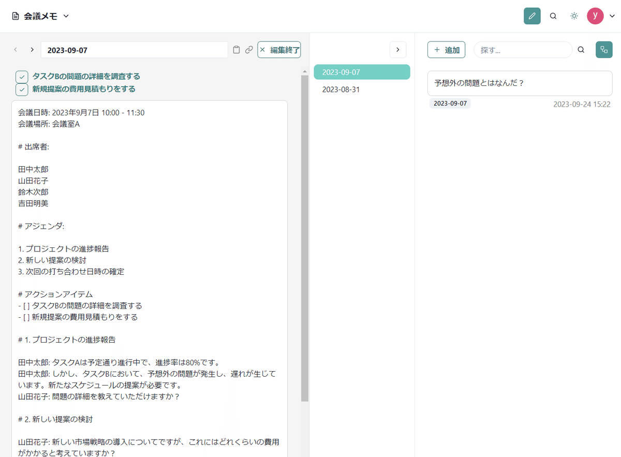Click the heading # アクションアイテム
This screenshot has width=621, height=457.
(x=55, y=294)
